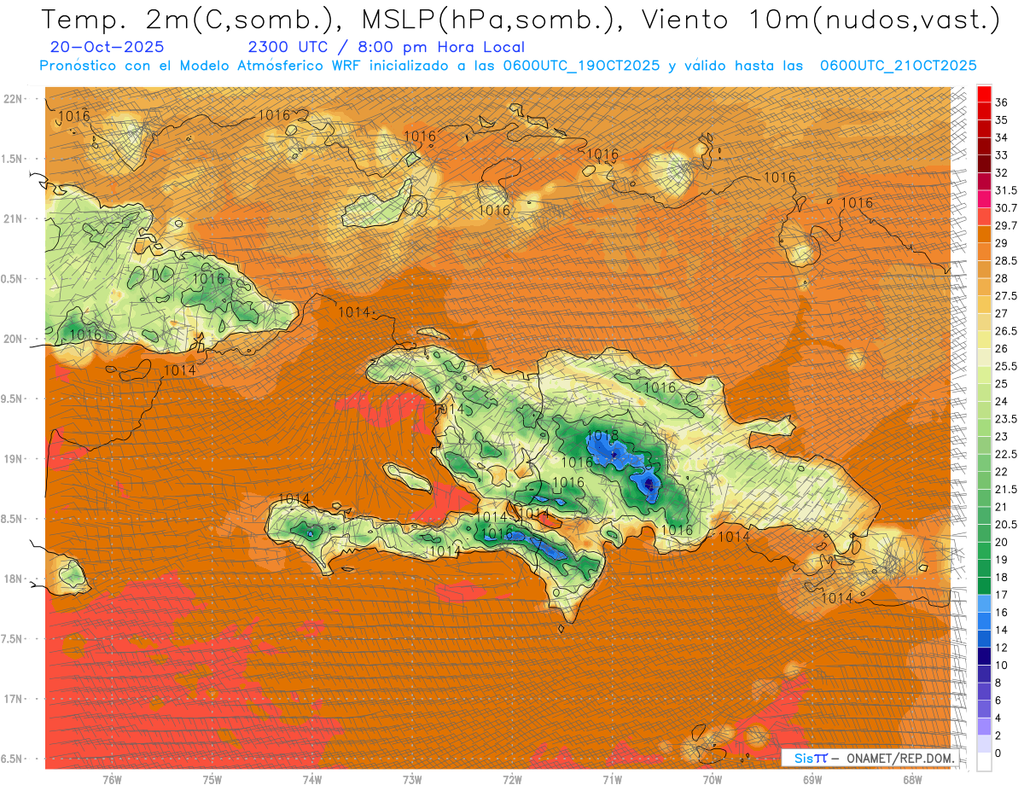
Task: Click the red swatch topping the temperature legend
Action: point(984,92)
